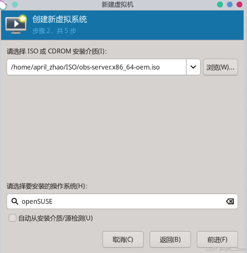This screenshot has width=247, height=253.
Task: Go back with the 返回(B) button
Action: 170,239
